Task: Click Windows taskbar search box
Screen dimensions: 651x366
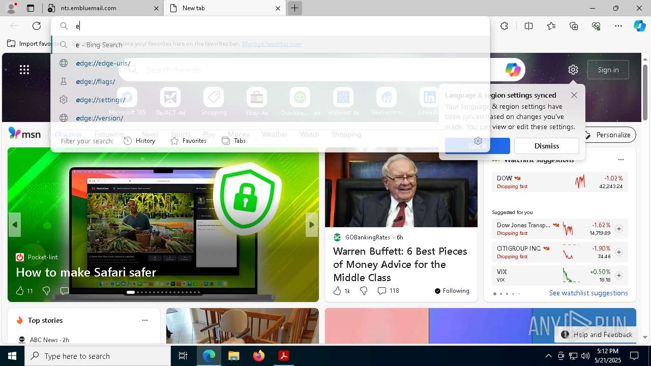Action: (x=98, y=356)
